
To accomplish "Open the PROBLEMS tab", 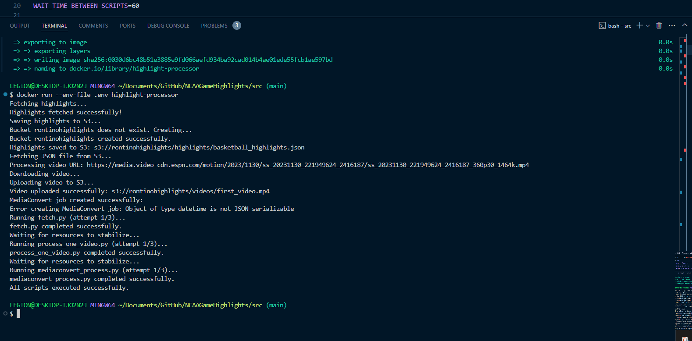I will pyautogui.click(x=214, y=26).
